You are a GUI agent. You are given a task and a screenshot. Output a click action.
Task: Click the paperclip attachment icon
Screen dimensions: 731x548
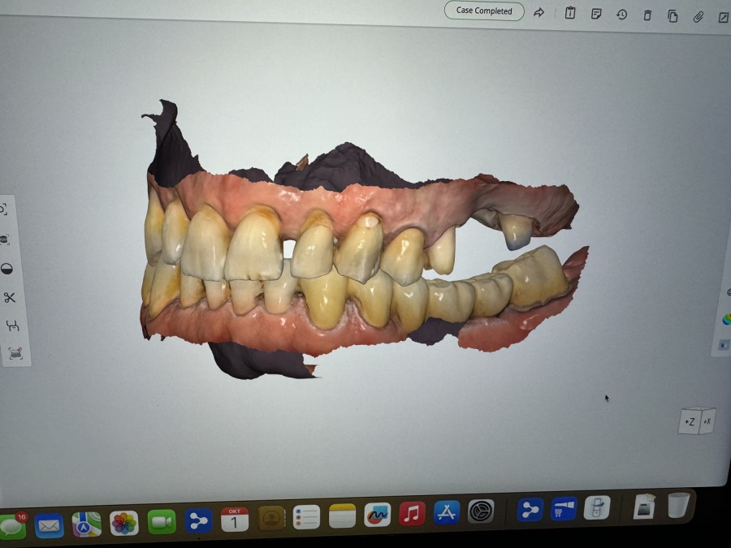pyautogui.click(x=698, y=16)
